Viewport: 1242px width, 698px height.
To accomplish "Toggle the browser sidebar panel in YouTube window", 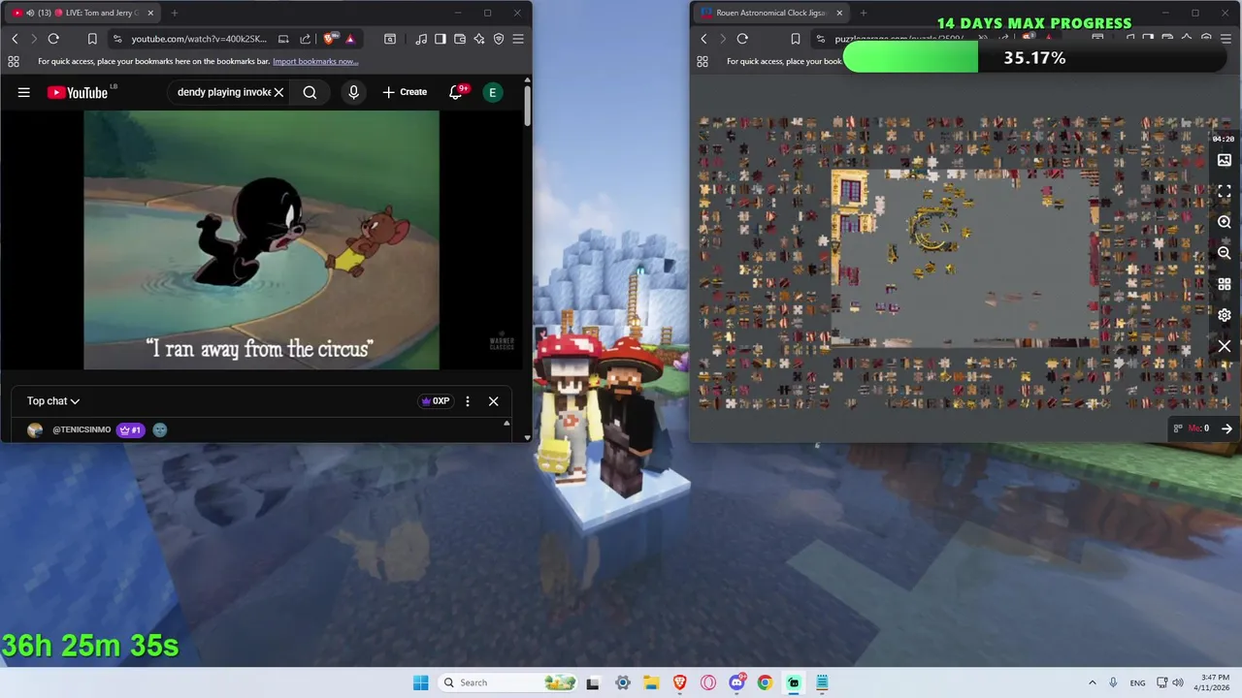I will (441, 39).
